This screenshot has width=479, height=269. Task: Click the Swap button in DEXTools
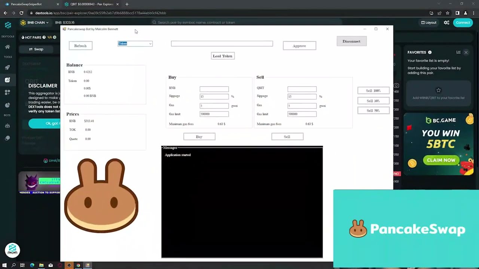[x=36, y=49]
